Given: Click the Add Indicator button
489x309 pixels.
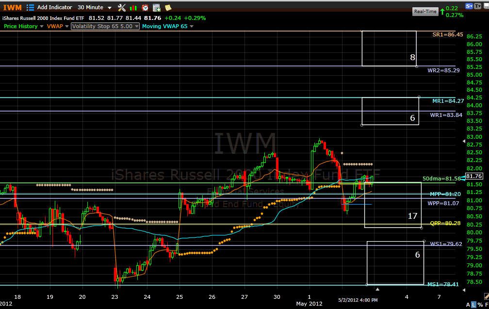Looking at the screenshot, I should (54, 7).
